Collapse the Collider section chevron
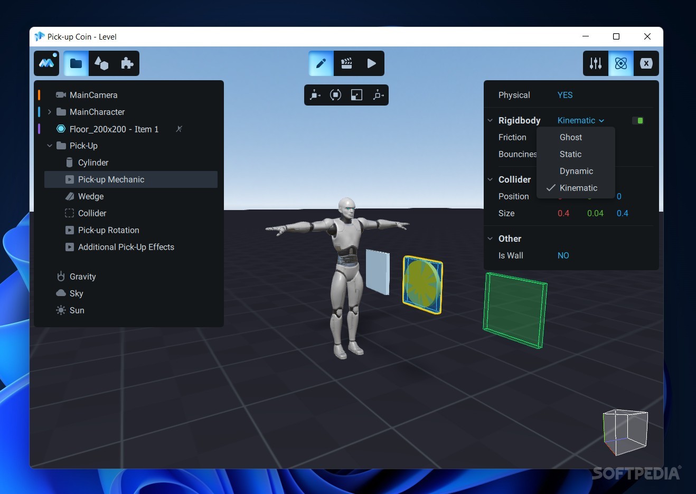 tap(490, 179)
